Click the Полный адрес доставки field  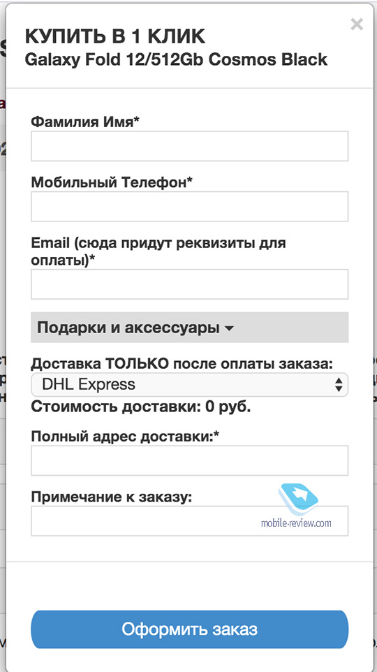pyautogui.click(x=189, y=460)
